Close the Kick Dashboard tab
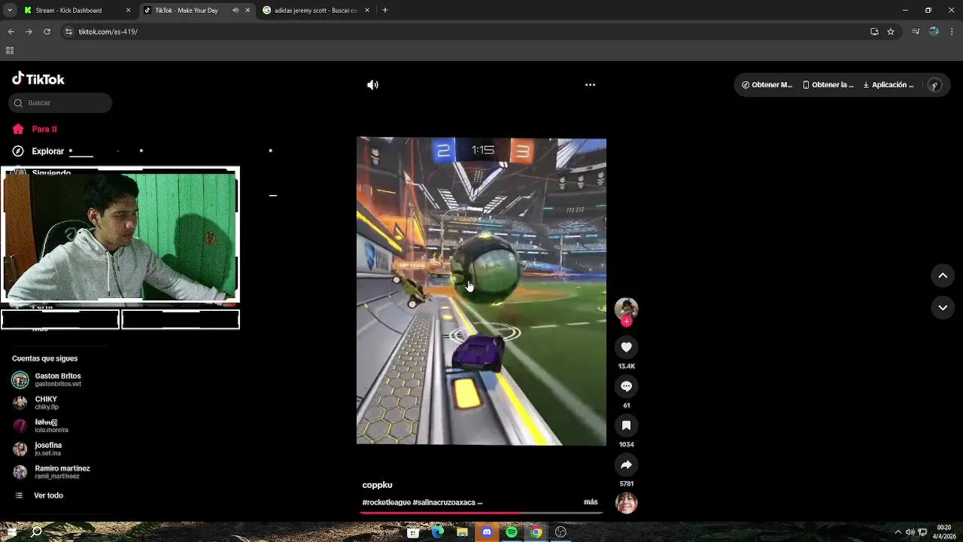 coord(128,11)
